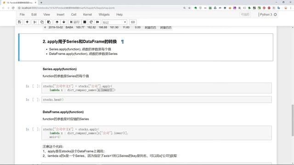Image resolution: width=294 pixels, height=165 pixels.
Task: Open the File menu
Action: point(22,14)
